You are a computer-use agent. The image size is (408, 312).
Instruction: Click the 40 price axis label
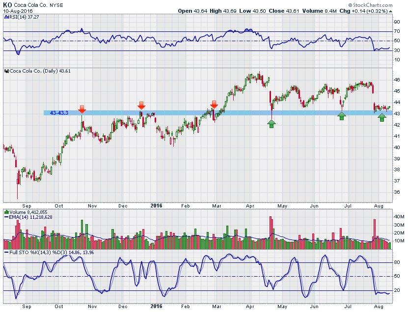point(397,148)
